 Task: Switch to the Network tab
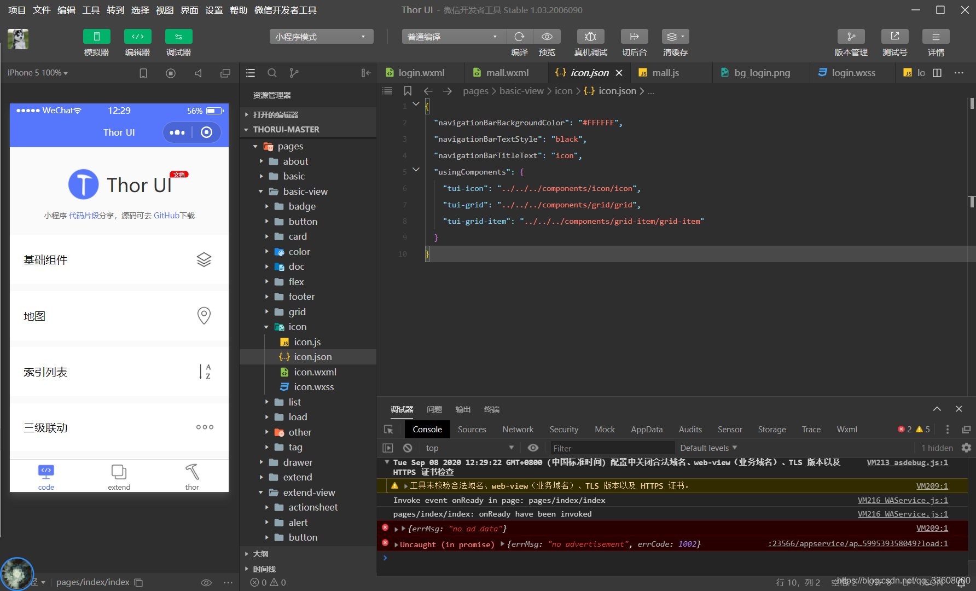click(518, 430)
